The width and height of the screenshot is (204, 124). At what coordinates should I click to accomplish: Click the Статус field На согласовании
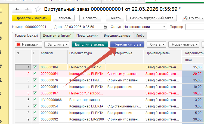coord(143,27)
